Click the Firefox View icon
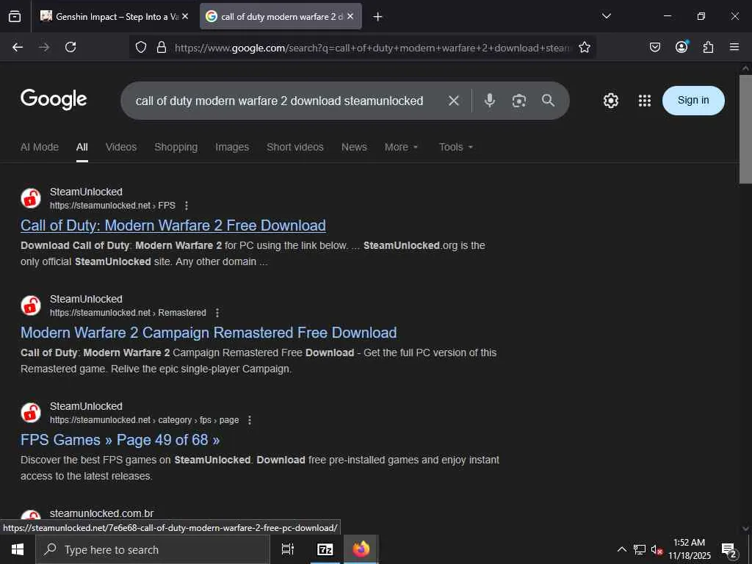 pos(15,16)
